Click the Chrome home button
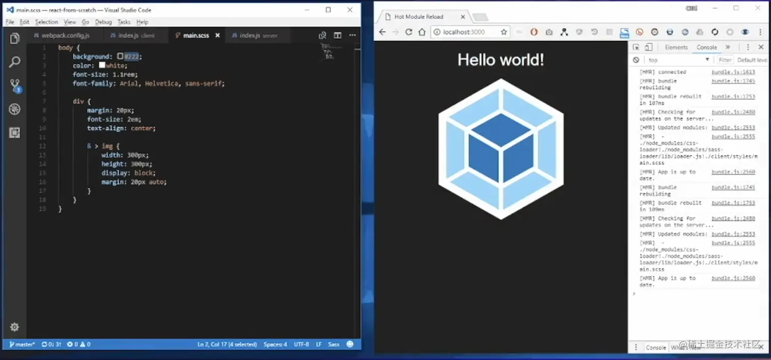 click(x=422, y=32)
